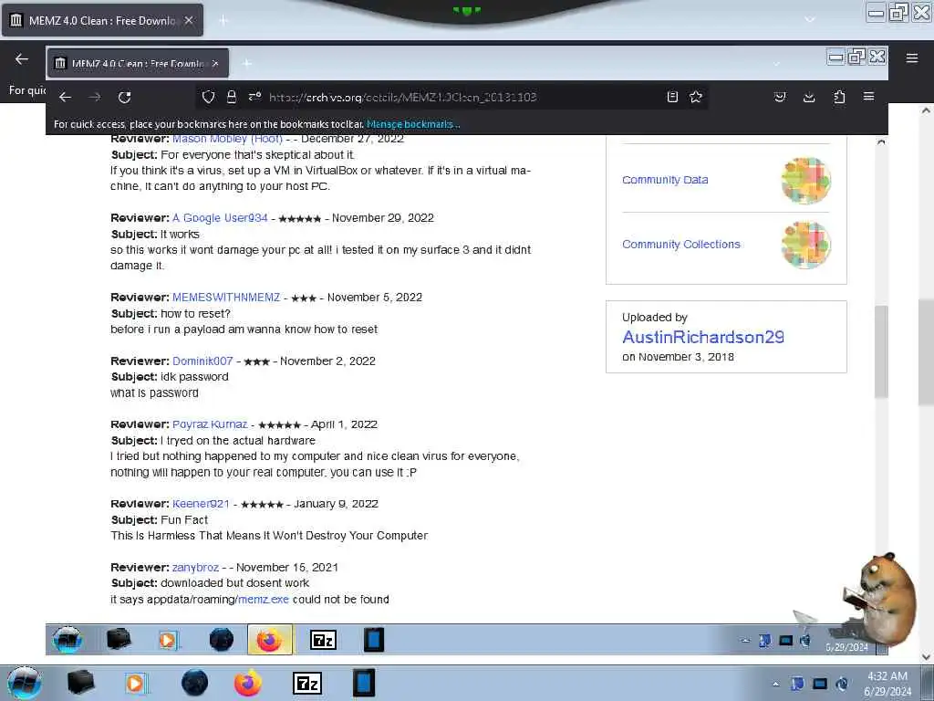Viewport: 934px width, 701px height.
Task: Open the 4:32 AM clock on the taskbar
Action: (887, 684)
